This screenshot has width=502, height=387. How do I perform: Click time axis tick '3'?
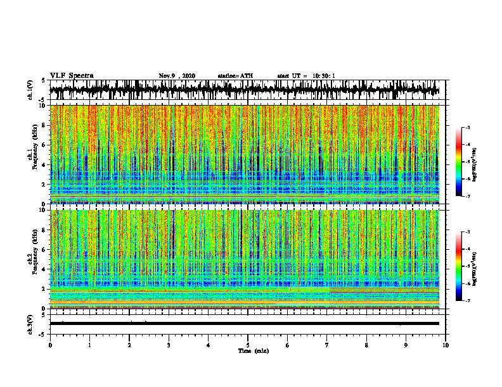click(x=169, y=345)
